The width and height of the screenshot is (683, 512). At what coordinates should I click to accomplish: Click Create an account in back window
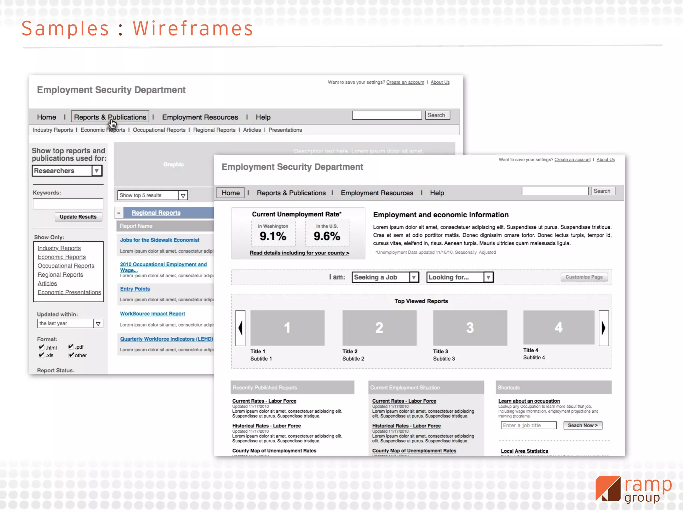point(405,82)
